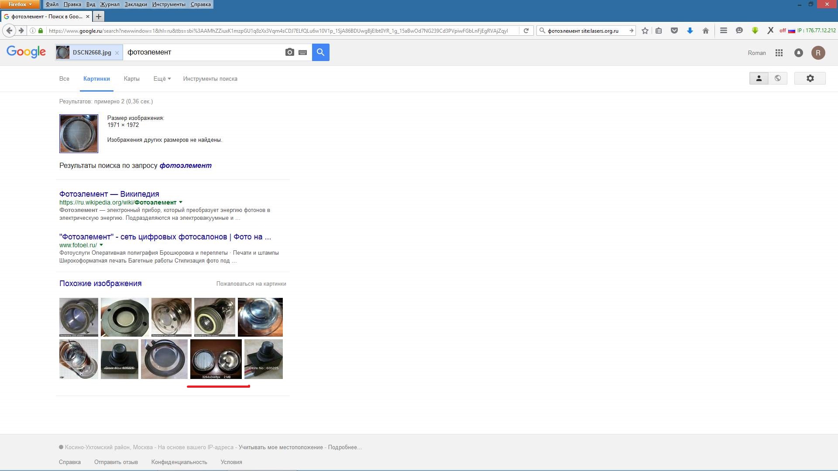Viewport: 838px width, 471px height.
Task: Open Похожие изображения heading link
Action: click(100, 283)
